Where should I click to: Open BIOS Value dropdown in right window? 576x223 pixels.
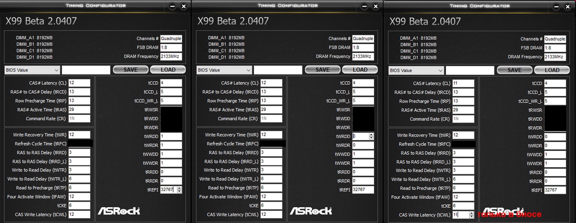tap(416, 70)
